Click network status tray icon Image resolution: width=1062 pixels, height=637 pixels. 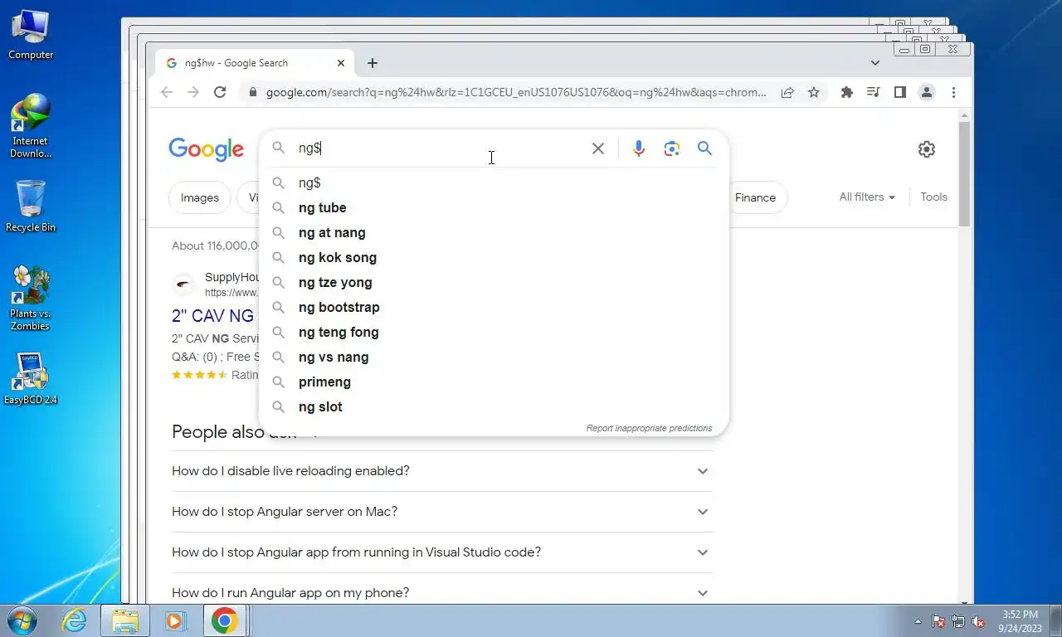pos(958,621)
